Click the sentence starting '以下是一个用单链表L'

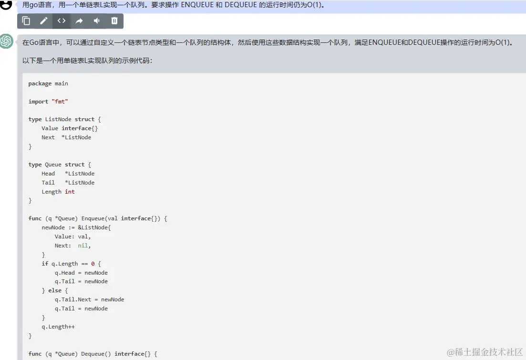point(87,61)
